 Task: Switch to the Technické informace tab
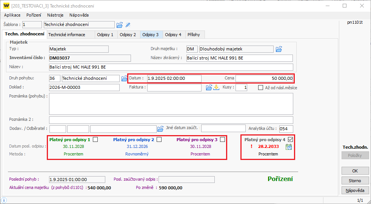point(66,35)
